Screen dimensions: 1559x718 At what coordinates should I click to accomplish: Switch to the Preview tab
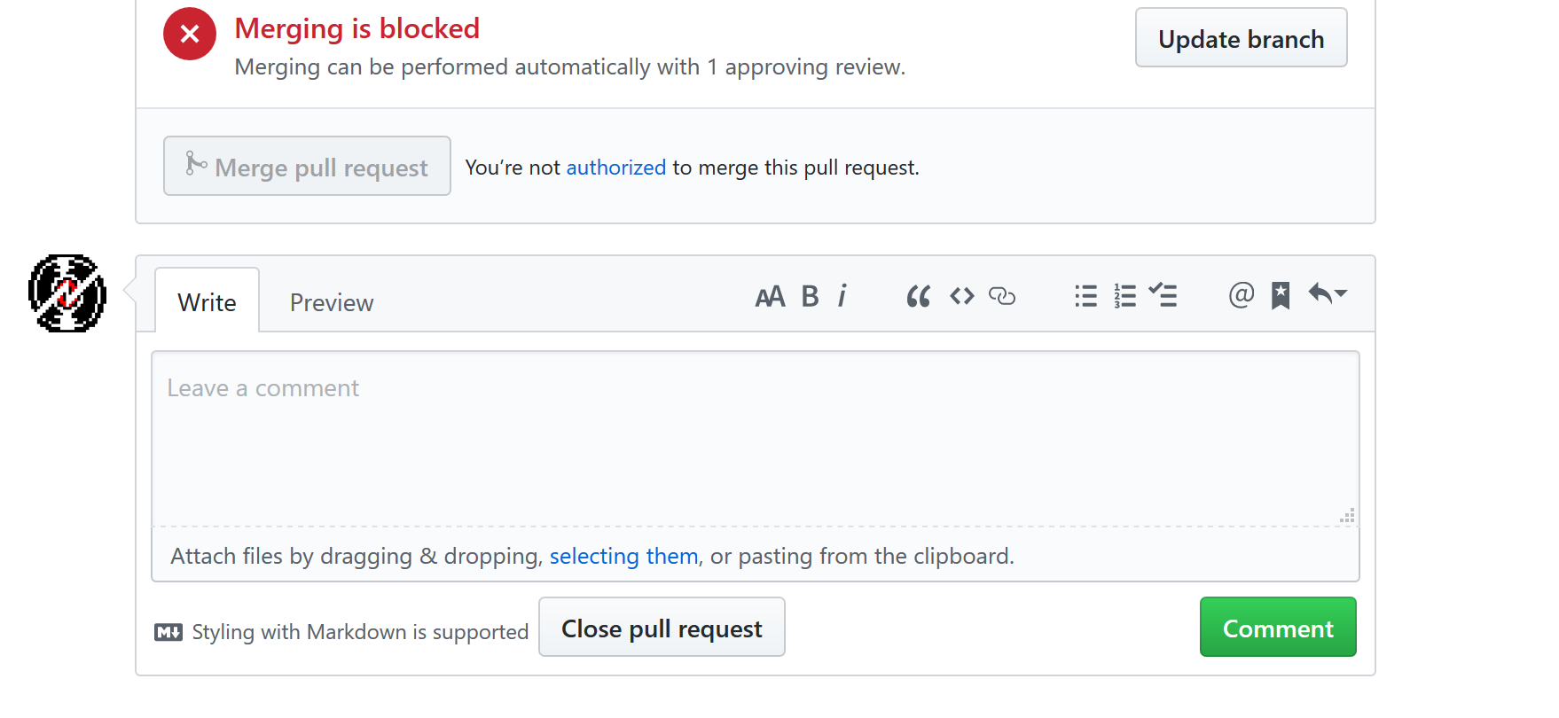point(331,301)
